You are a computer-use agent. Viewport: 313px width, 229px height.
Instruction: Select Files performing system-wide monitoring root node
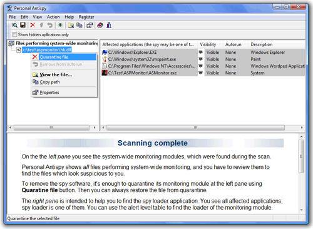tap(57, 43)
